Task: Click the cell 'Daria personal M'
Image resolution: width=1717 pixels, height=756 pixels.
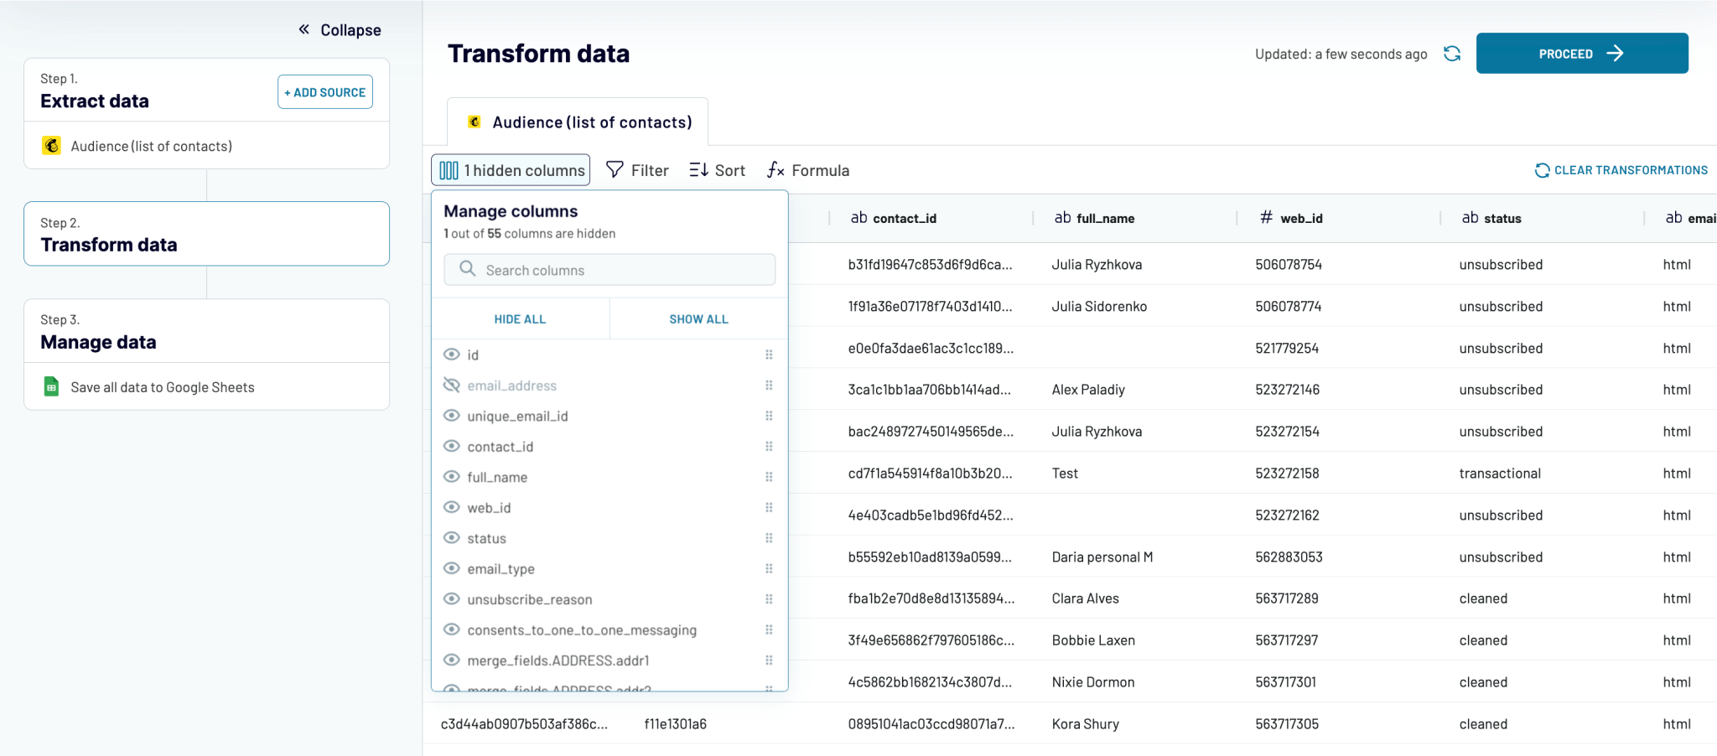Action: click(1102, 557)
